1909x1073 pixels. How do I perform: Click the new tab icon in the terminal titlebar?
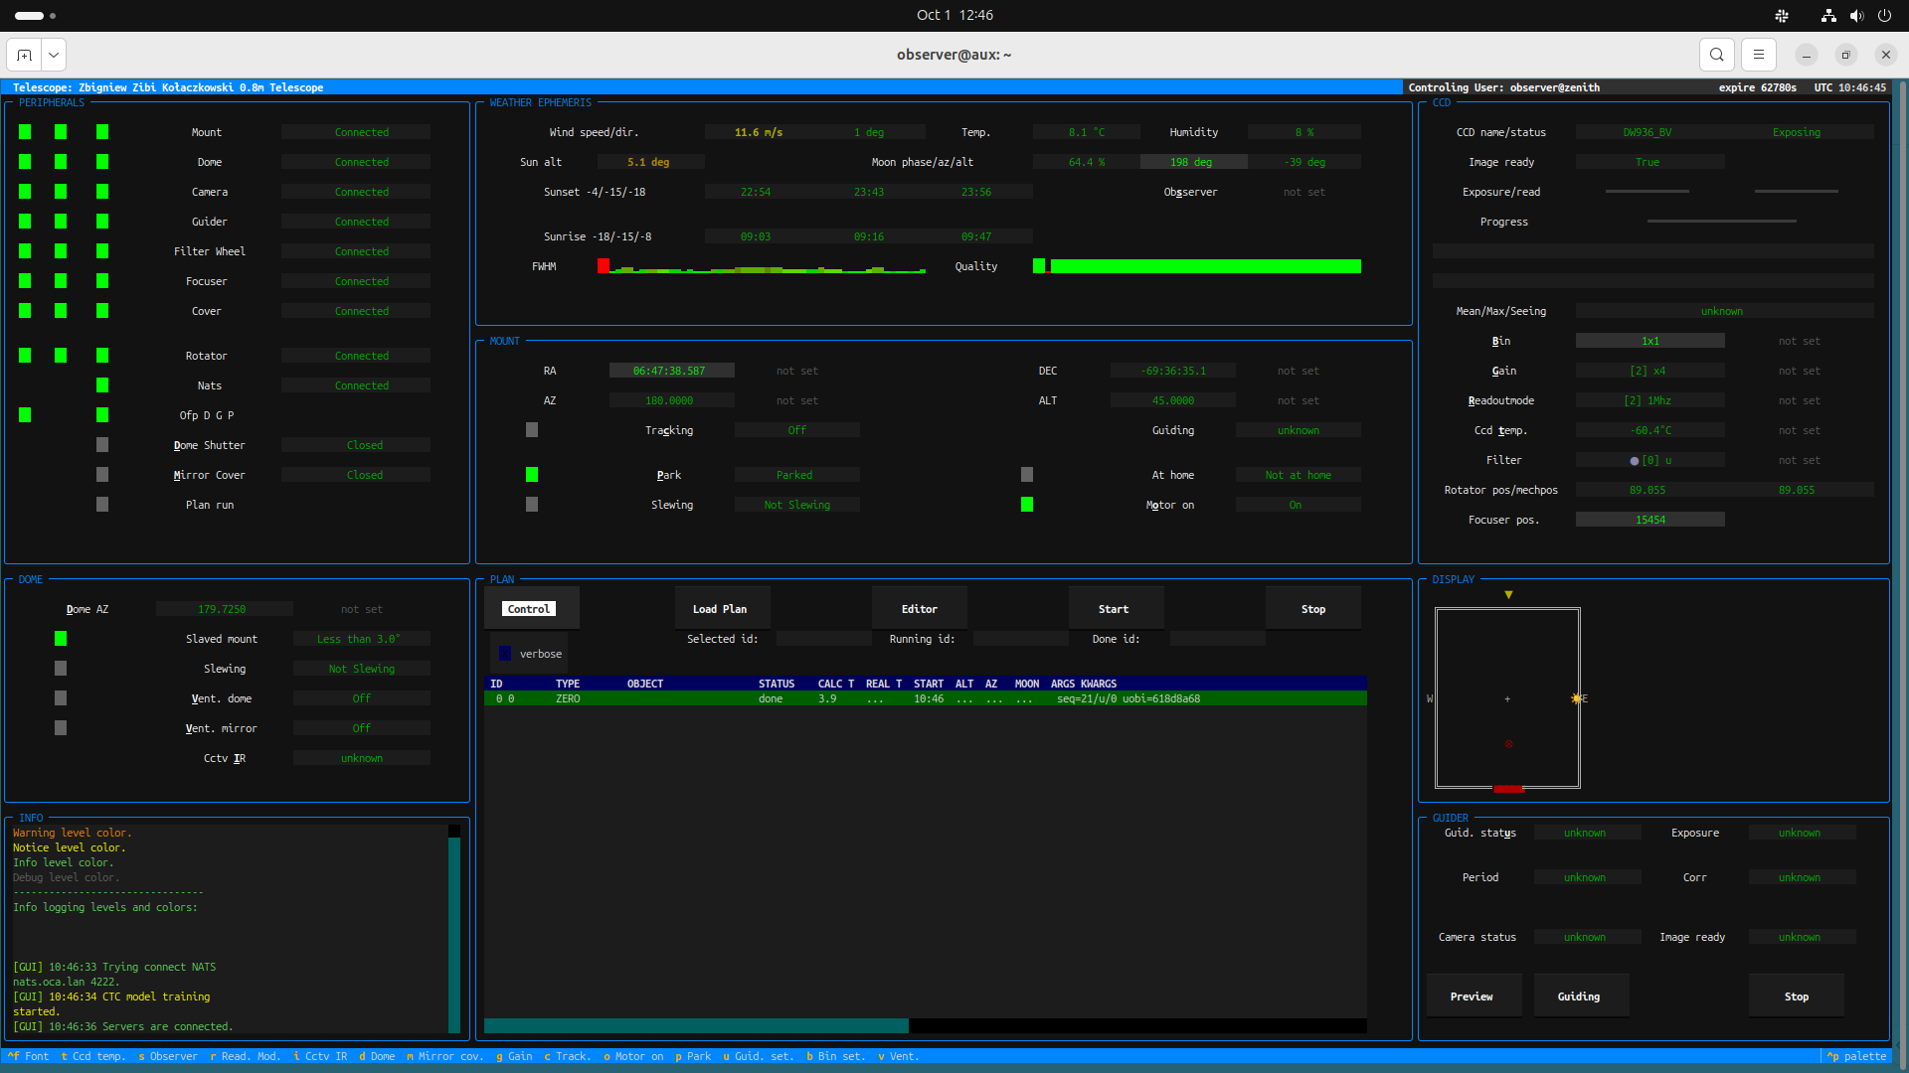(x=24, y=55)
